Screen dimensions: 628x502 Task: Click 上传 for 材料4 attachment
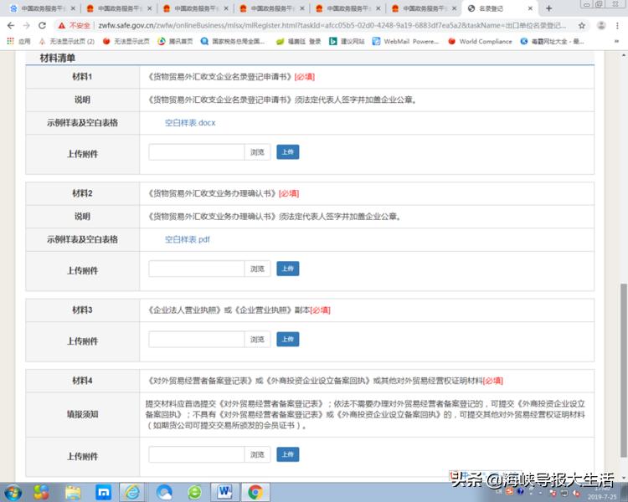287,454
